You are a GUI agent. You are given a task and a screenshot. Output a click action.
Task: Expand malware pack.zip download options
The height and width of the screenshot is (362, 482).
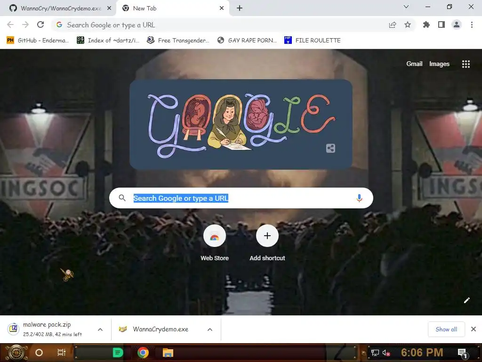pos(100,329)
